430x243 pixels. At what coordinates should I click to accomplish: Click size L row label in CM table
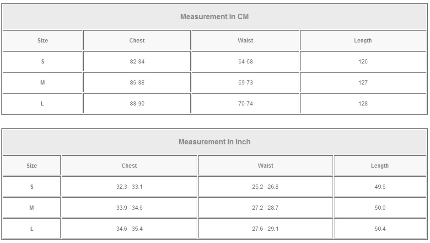click(43, 104)
